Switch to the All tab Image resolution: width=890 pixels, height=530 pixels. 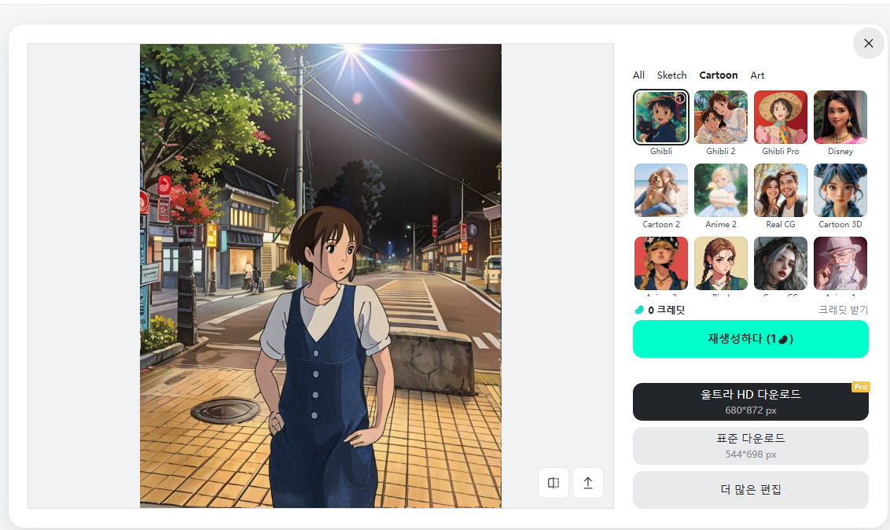pos(638,75)
